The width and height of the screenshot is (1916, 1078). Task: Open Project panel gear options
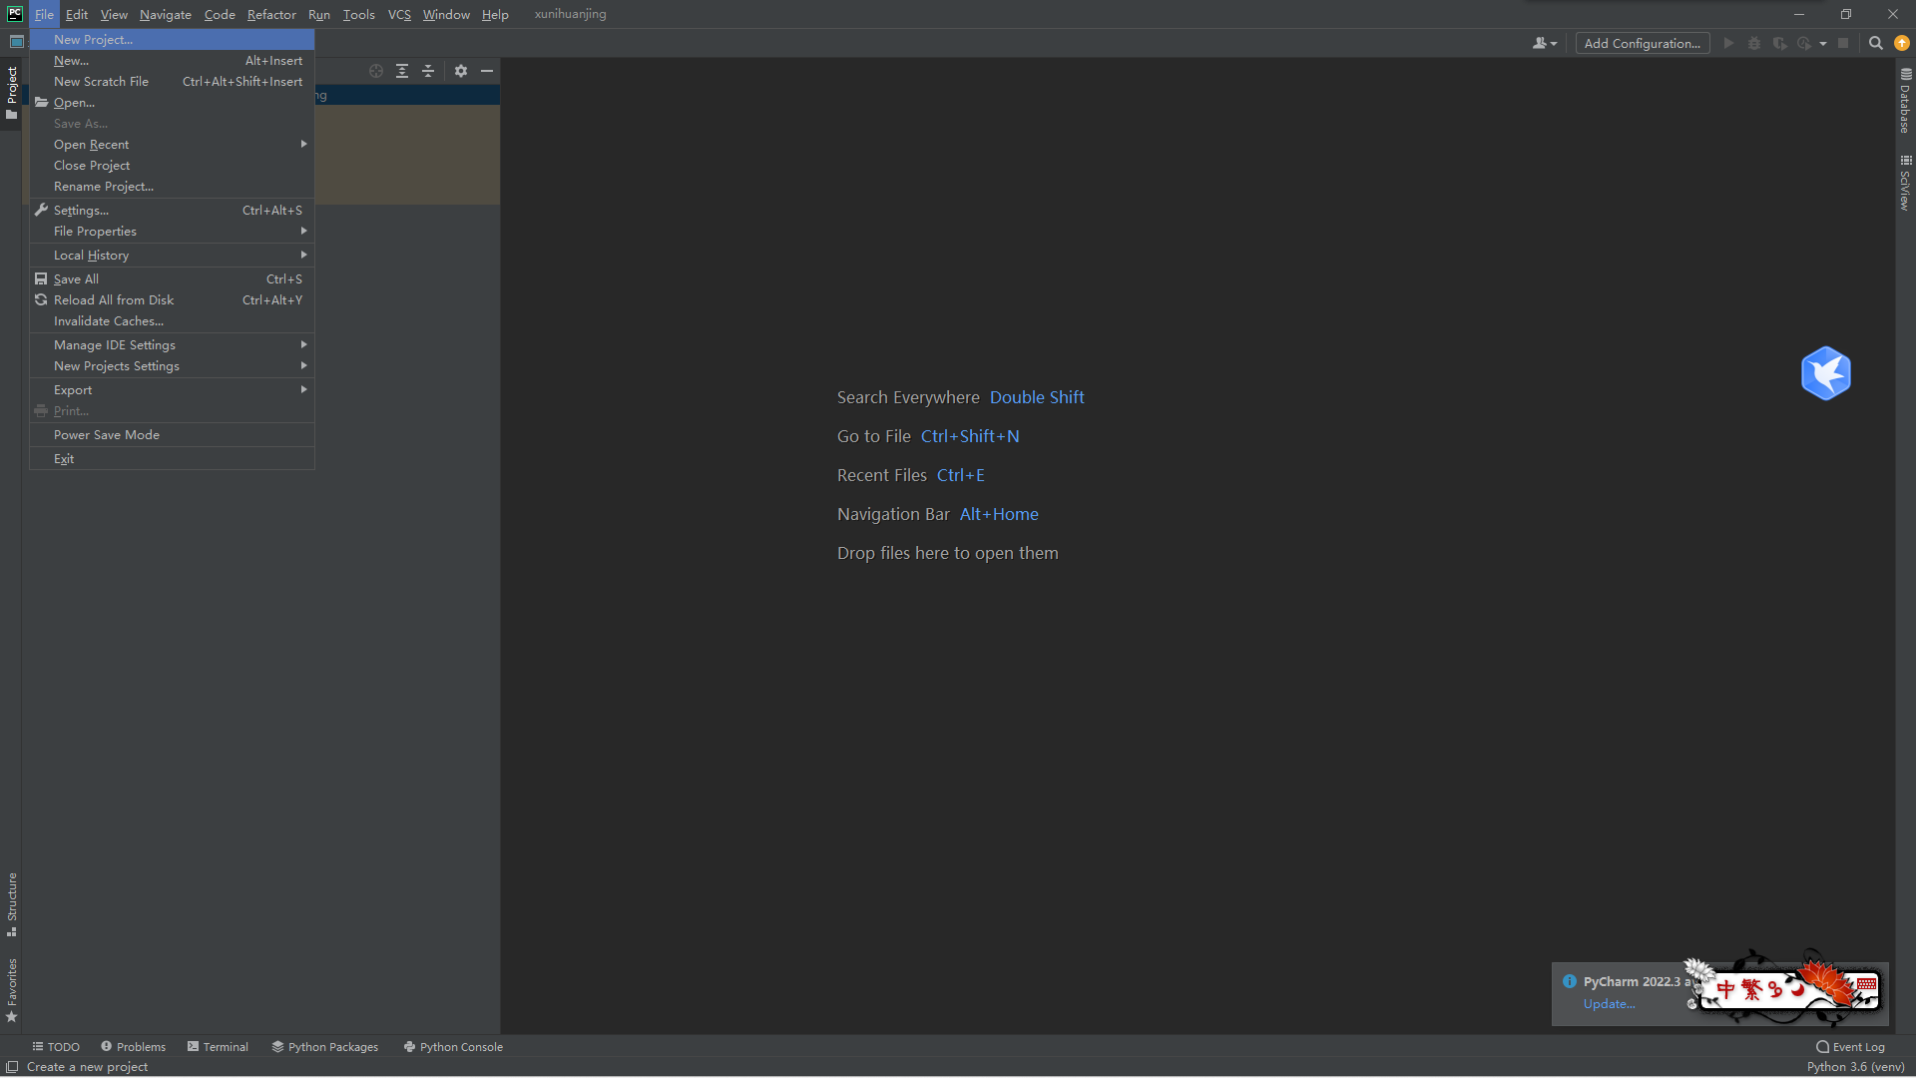click(461, 71)
